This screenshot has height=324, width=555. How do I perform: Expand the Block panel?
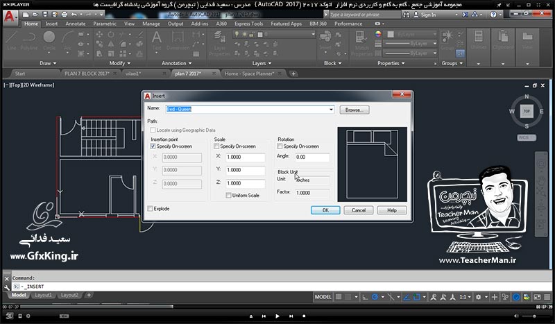[333, 63]
